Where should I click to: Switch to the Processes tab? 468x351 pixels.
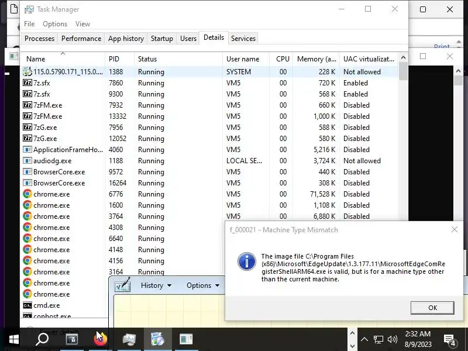coord(39,39)
